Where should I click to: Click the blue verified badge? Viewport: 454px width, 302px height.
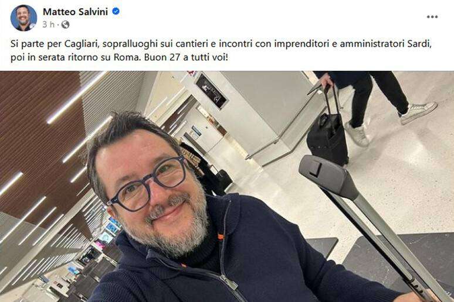(116, 12)
